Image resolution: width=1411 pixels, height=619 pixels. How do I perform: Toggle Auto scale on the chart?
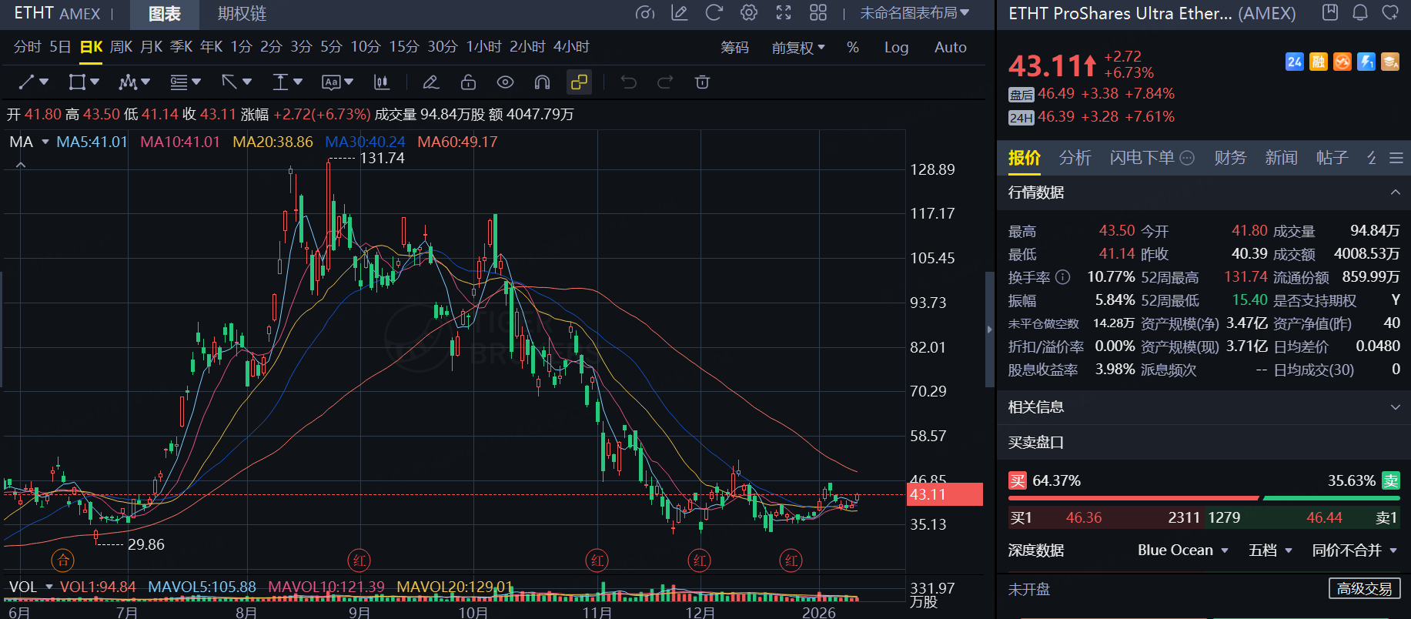click(951, 48)
